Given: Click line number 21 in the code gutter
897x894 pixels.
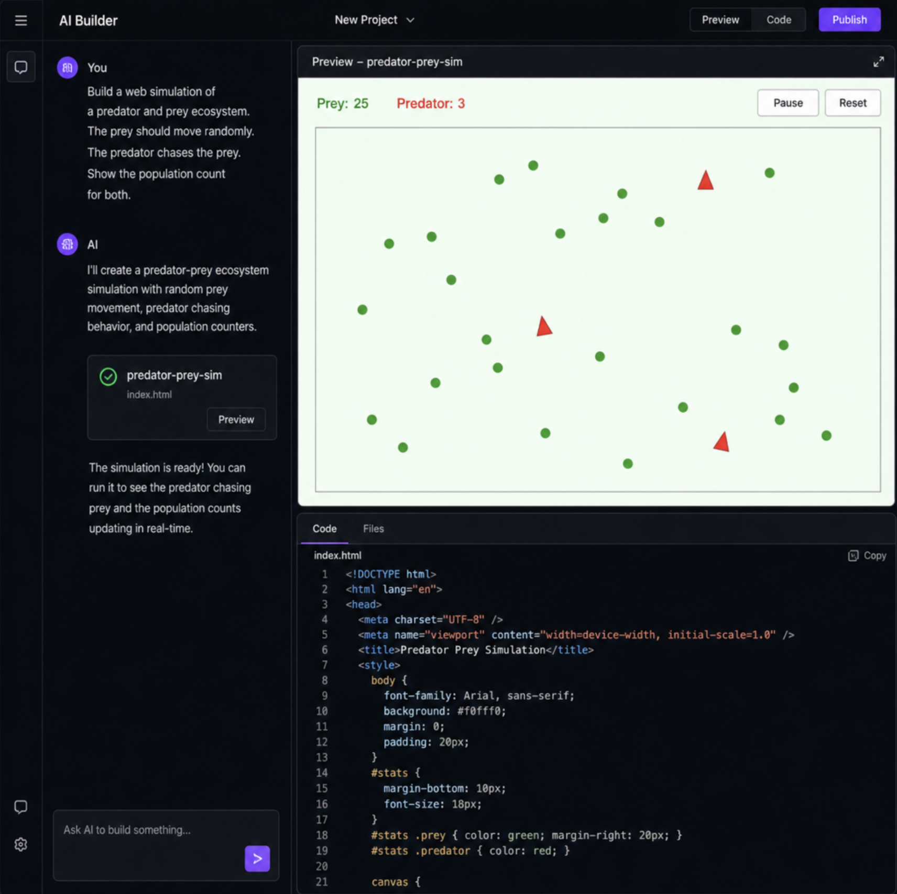Looking at the screenshot, I should click(x=322, y=882).
